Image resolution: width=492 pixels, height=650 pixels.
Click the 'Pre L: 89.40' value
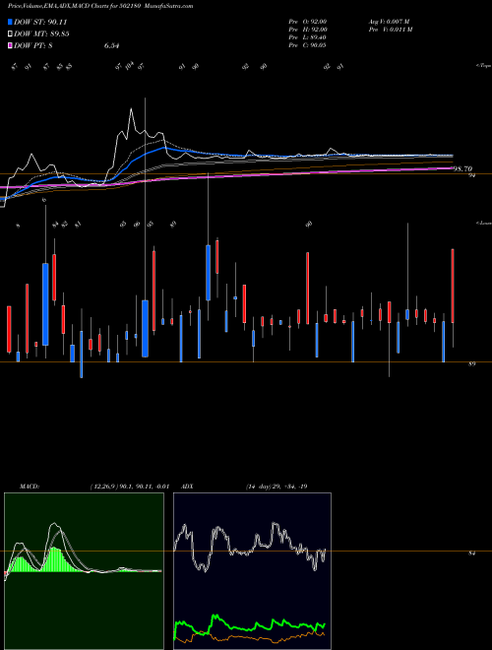click(308, 36)
